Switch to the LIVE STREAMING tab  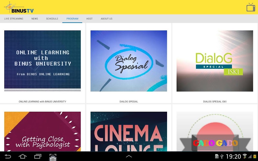14,19
